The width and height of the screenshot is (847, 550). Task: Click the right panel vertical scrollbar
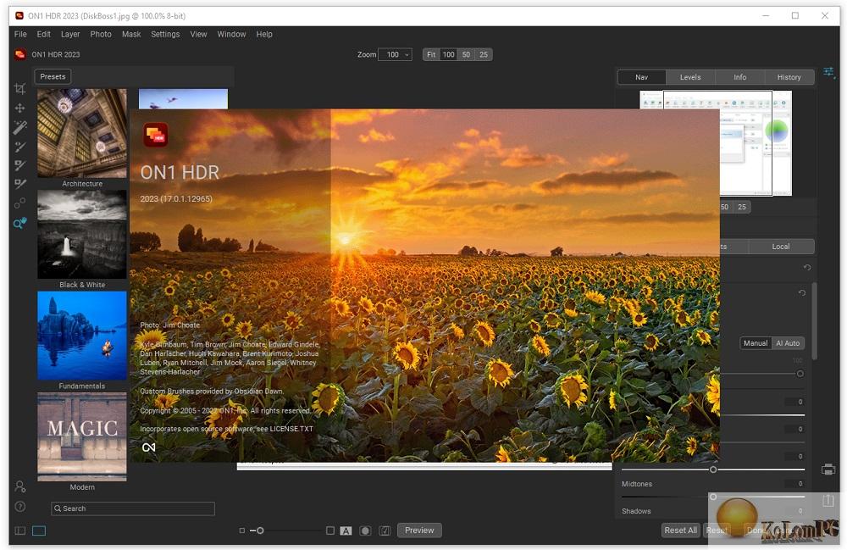point(814,321)
